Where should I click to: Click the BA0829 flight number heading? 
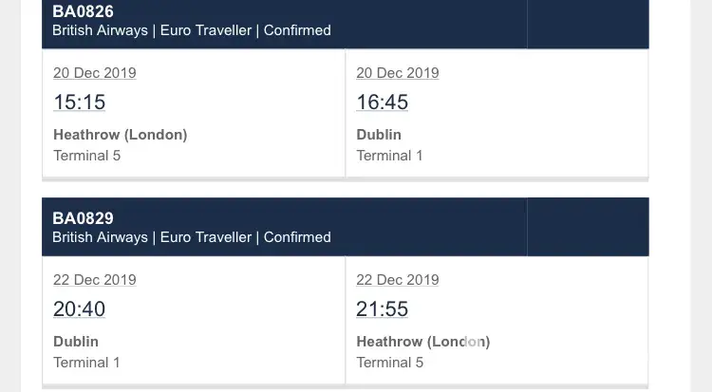click(x=83, y=218)
